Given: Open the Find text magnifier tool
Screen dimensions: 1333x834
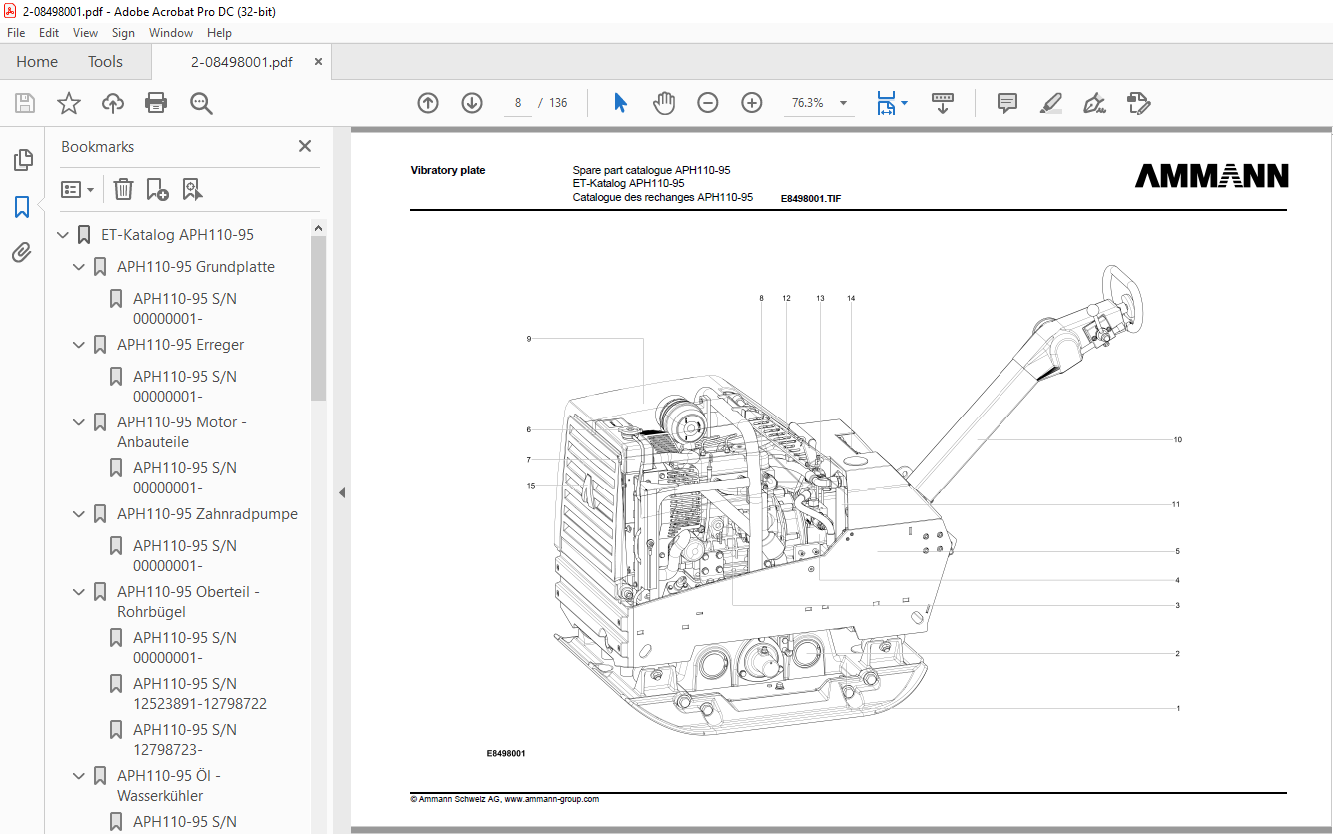Looking at the screenshot, I should 201,103.
